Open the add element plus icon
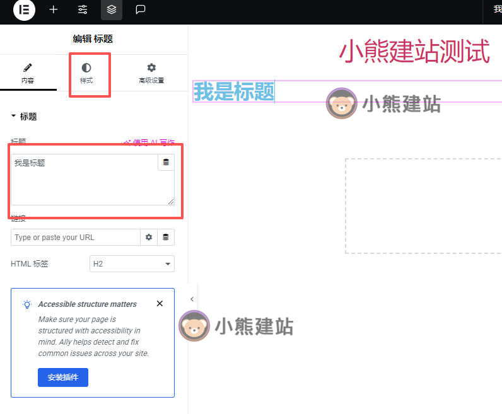This screenshot has height=414, width=502. tap(54, 9)
